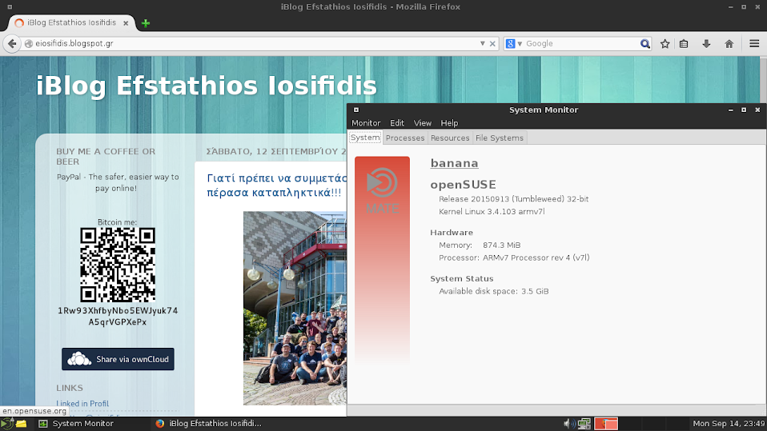Open Firefox hamburger menu

(x=754, y=43)
